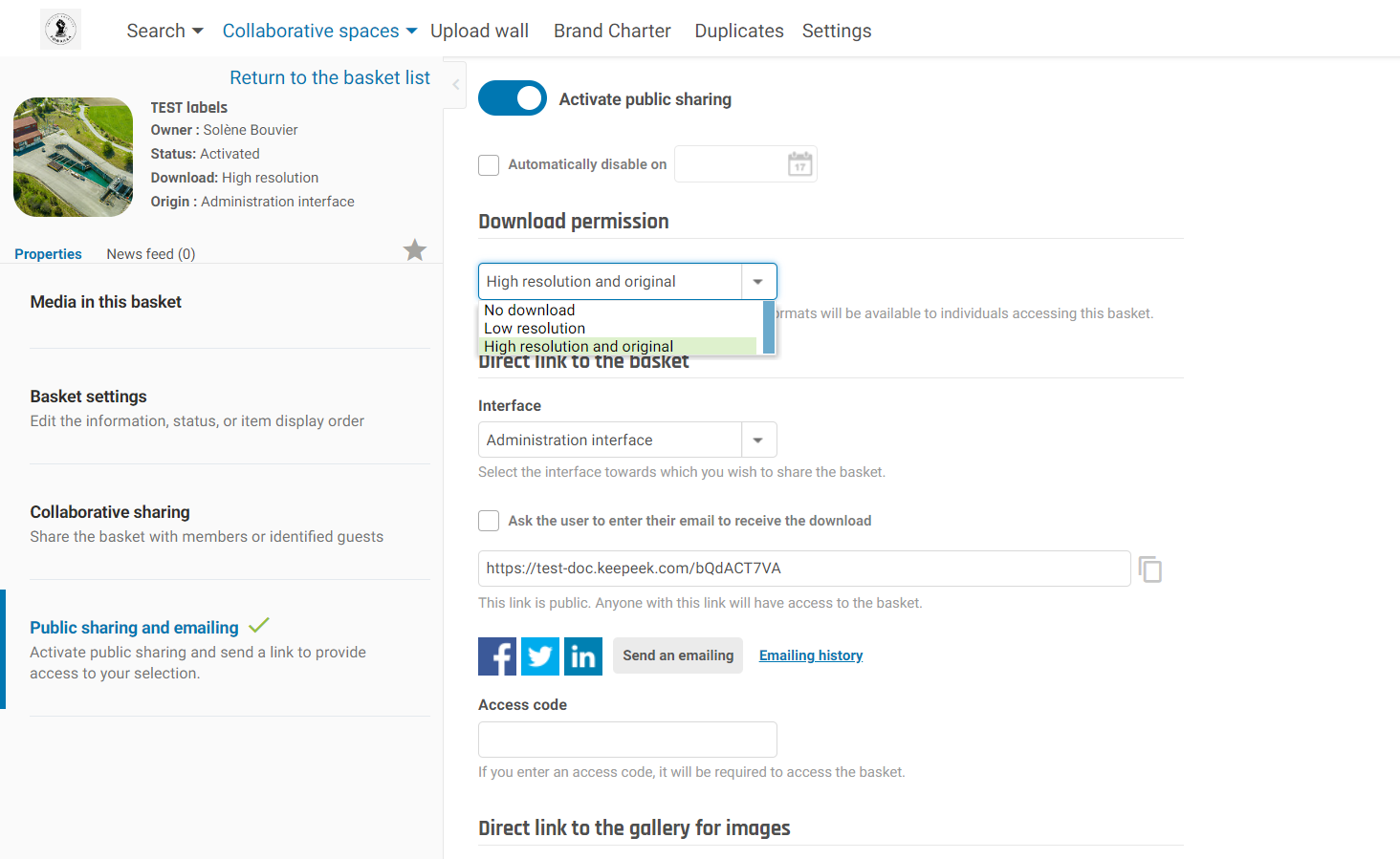The width and height of the screenshot is (1400, 859).
Task: Copy the basket link with the copy icon
Action: tap(1150, 569)
